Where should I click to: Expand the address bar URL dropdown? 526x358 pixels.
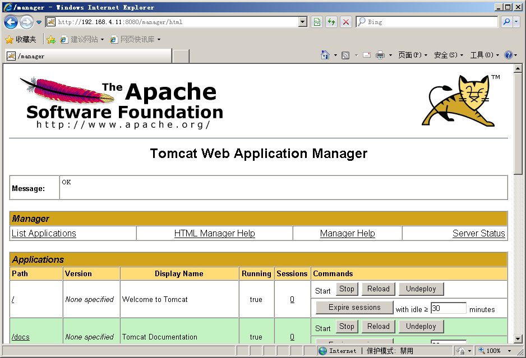coord(303,22)
